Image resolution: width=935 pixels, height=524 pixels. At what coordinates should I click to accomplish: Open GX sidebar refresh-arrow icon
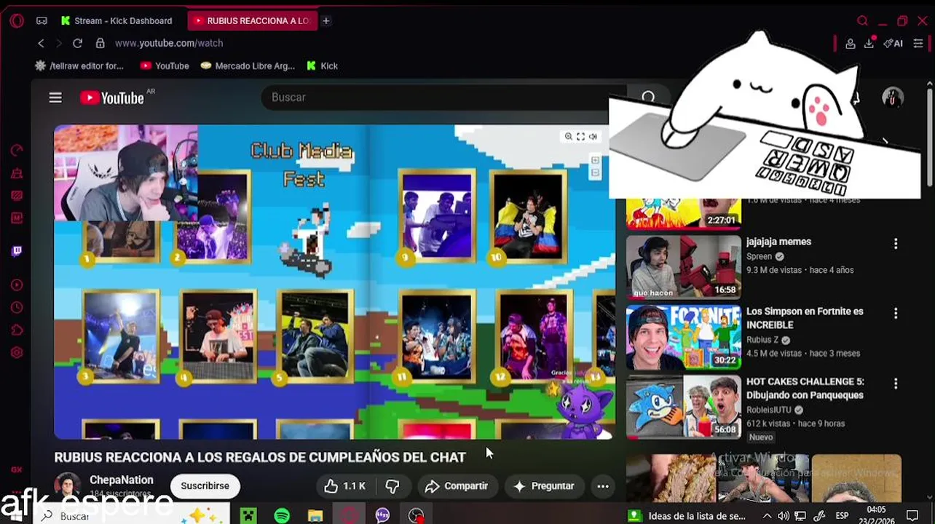coord(17,151)
